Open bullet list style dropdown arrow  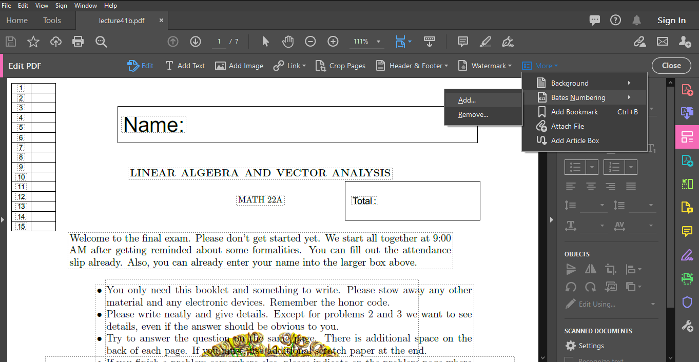coord(592,167)
